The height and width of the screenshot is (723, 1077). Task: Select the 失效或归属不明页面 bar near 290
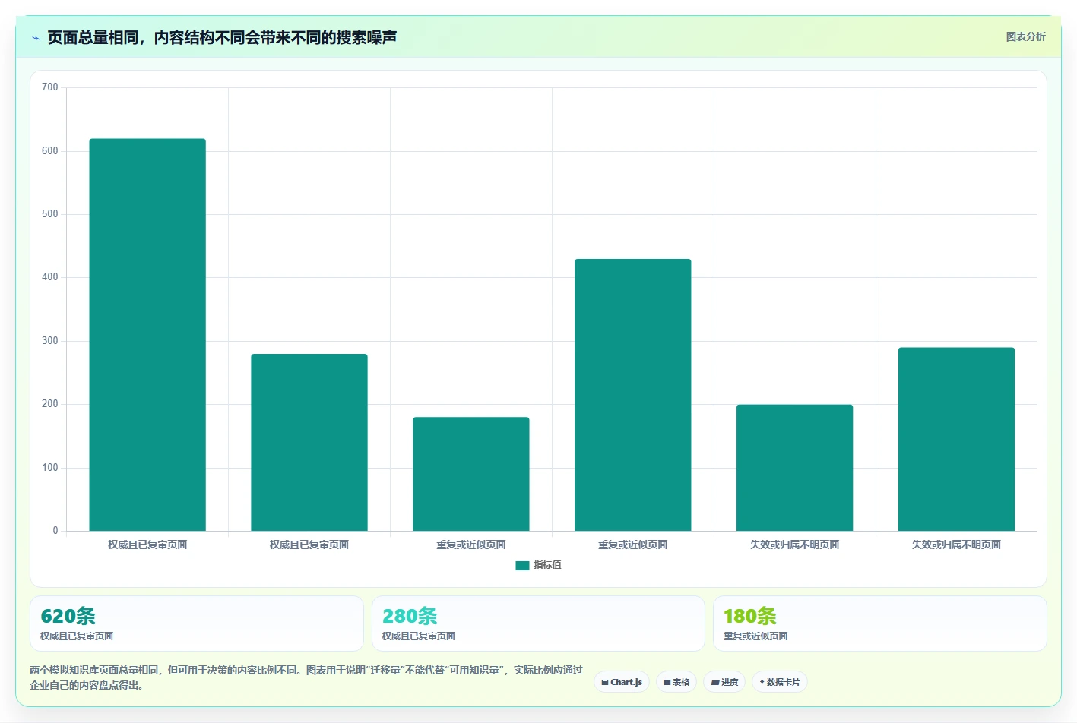point(957,439)
